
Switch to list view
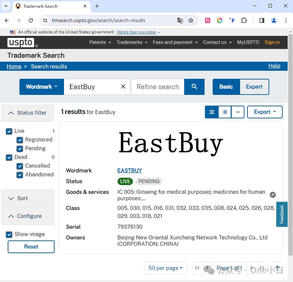(x=225, y=112)
